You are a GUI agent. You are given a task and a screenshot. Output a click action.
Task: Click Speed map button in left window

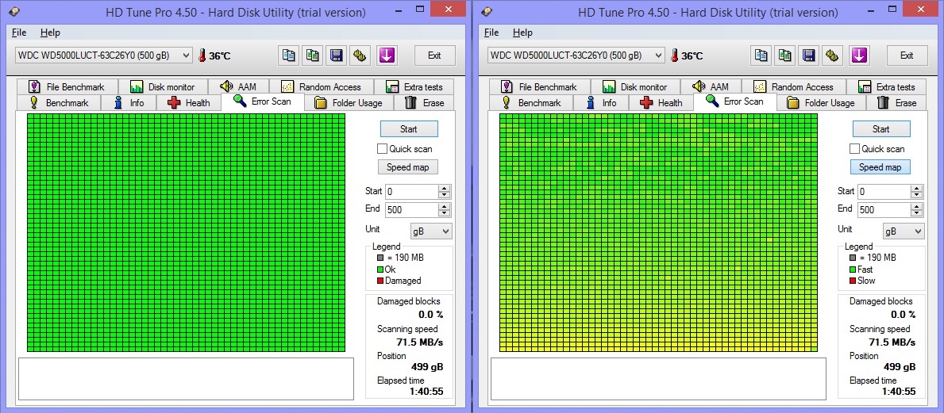pos(407,167)
